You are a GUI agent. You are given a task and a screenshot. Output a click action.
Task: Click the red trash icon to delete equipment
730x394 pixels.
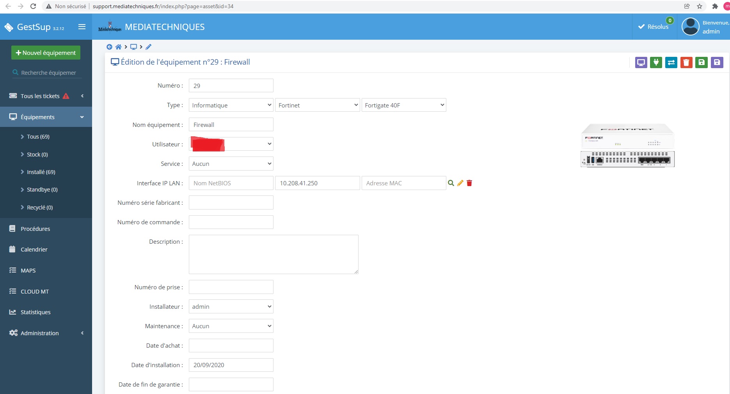(686, 62)
